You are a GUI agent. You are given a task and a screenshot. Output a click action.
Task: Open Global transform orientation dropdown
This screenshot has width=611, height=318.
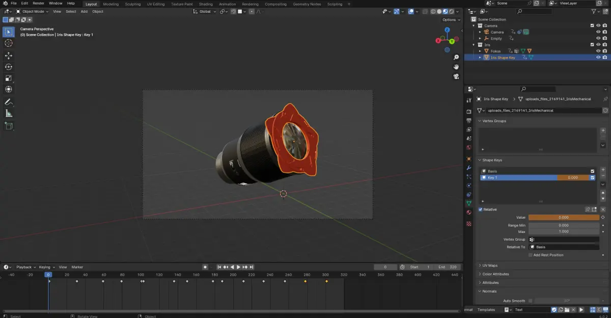(x=206, y=11)
